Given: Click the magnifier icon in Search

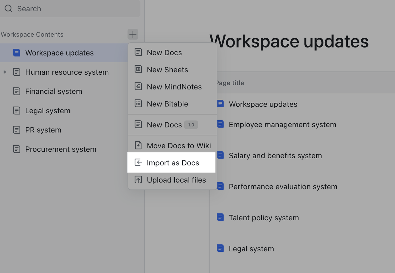Looking at the screenshot, I should [x=8, y=9].
